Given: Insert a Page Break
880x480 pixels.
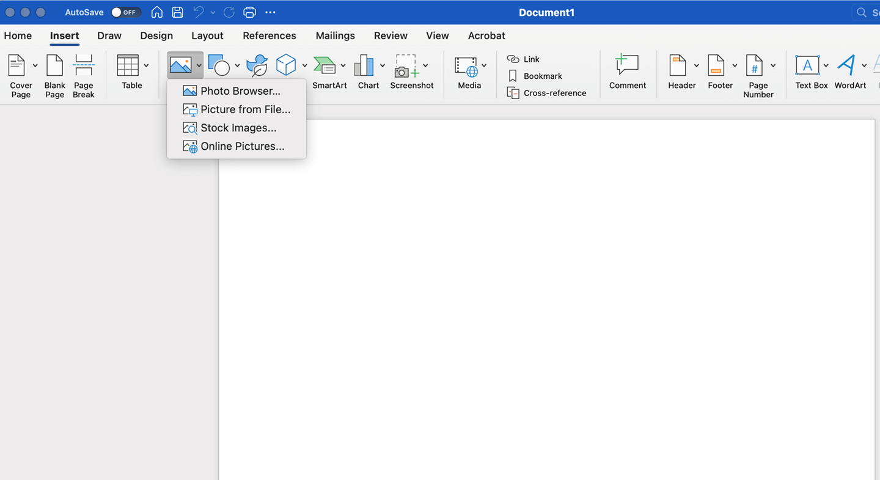Looking at the screenshot, I should (84, 66).
